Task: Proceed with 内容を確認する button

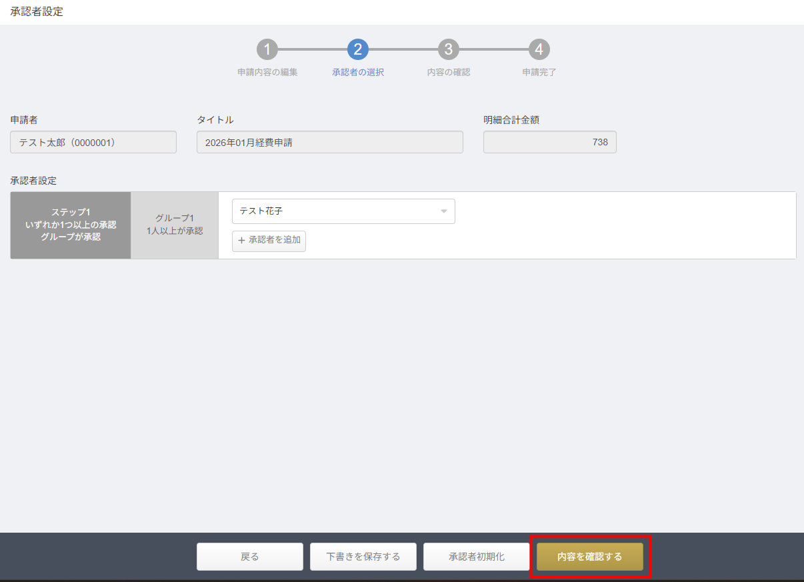Action: pos(590,557)
